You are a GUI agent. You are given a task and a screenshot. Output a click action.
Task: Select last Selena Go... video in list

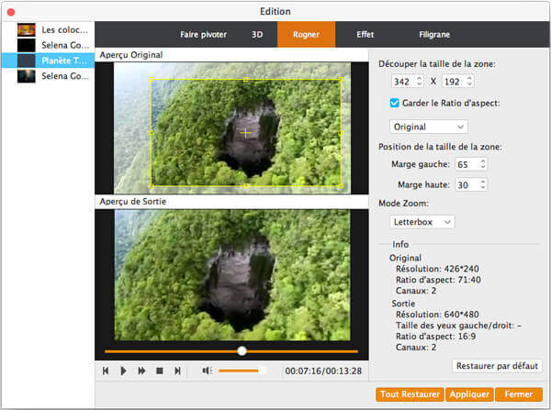(48, 76)
